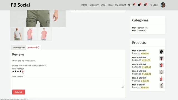178x100 pixels.
Task: Click the FB Social site logo
Action: (x=20, y=5)
